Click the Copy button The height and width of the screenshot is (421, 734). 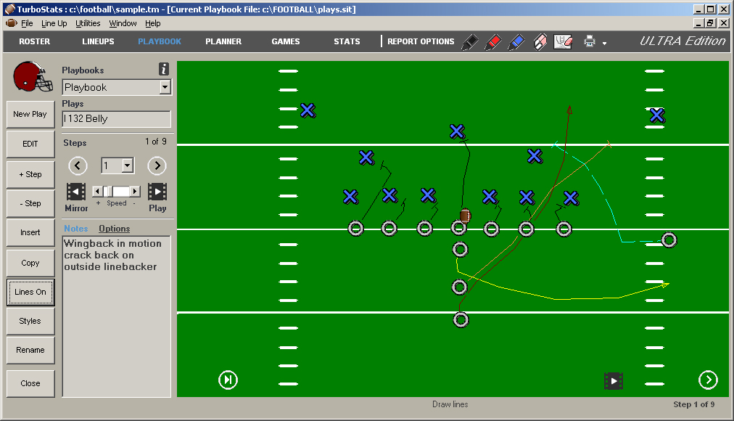point(30,263)
